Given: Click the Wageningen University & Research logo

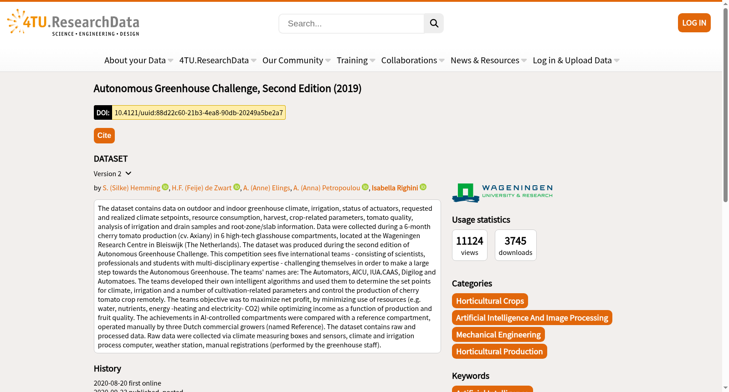Looking at the screenshot, I should point(502,193).
